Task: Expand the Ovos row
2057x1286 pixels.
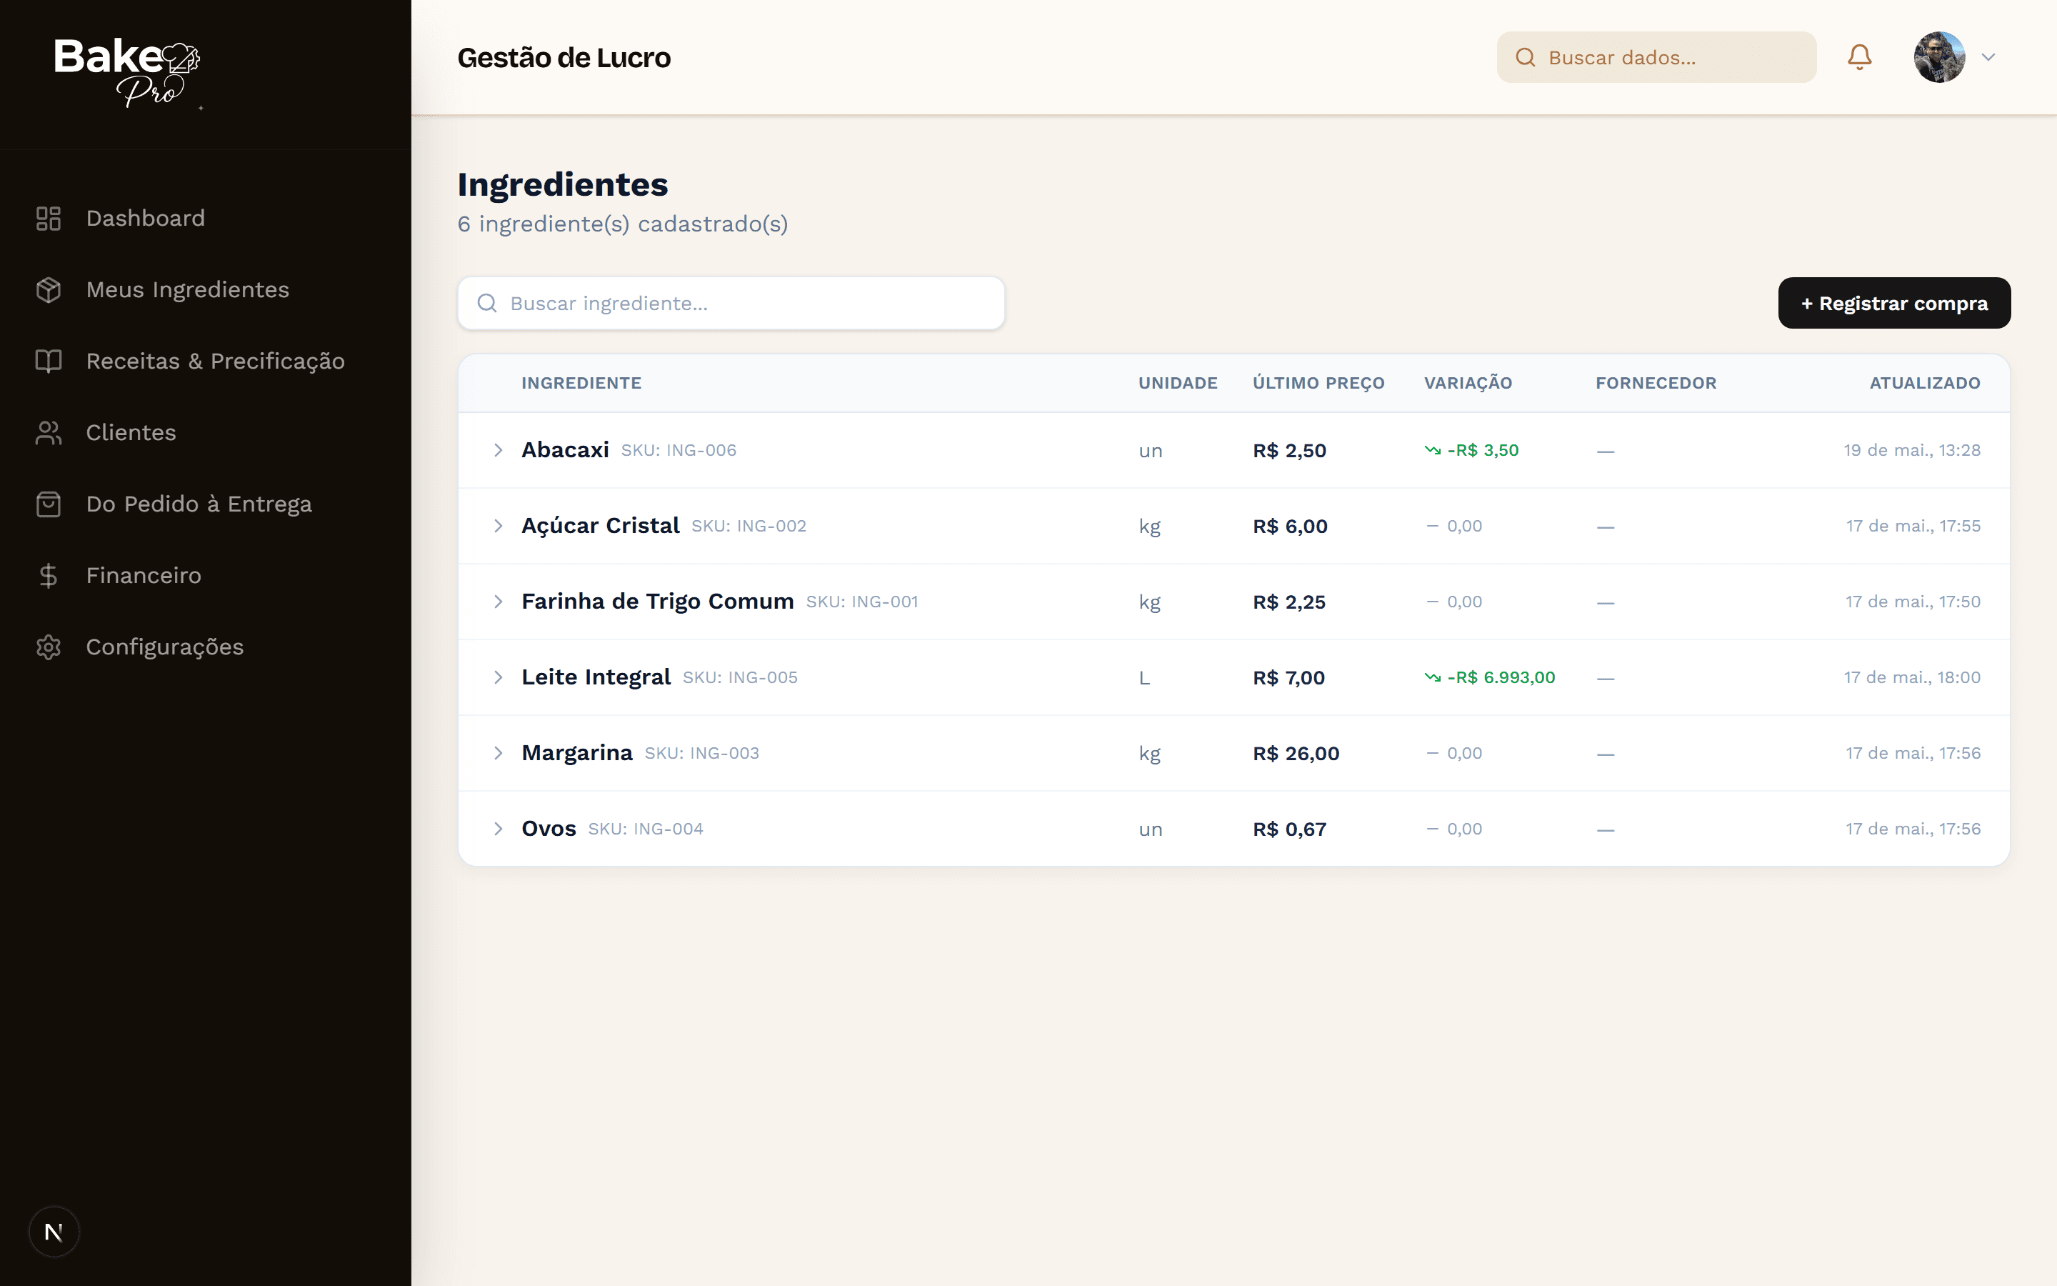Action: click(499, 829)
